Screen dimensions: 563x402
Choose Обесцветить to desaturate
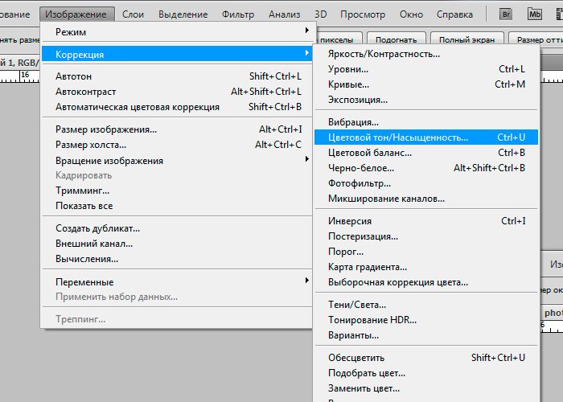[x=355, y=358]
